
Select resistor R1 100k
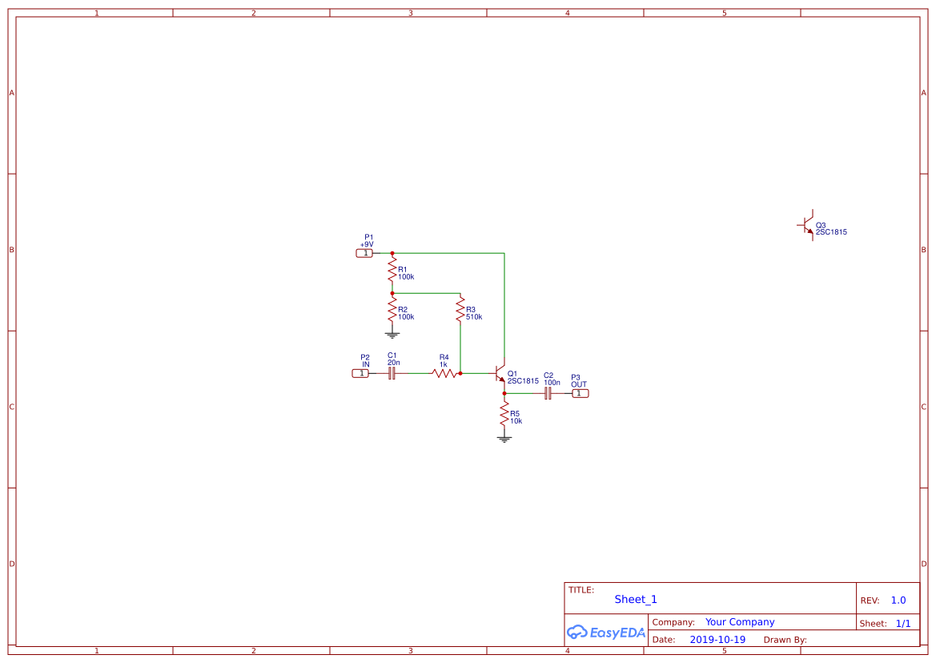[392, 271]
